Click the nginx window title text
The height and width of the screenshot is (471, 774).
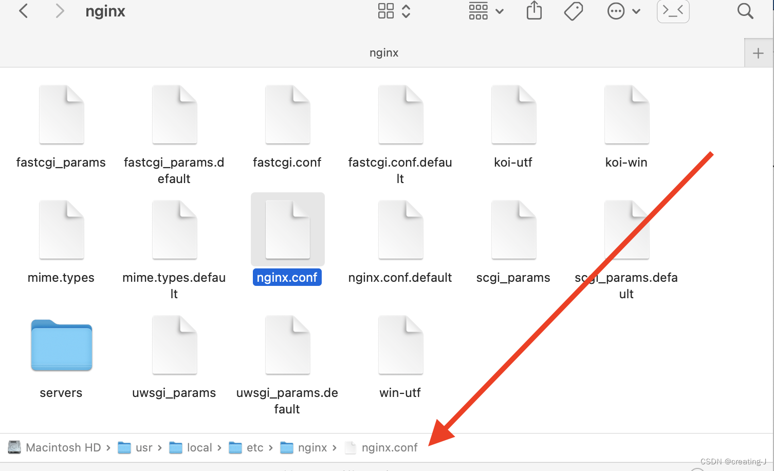coord(105,11)
